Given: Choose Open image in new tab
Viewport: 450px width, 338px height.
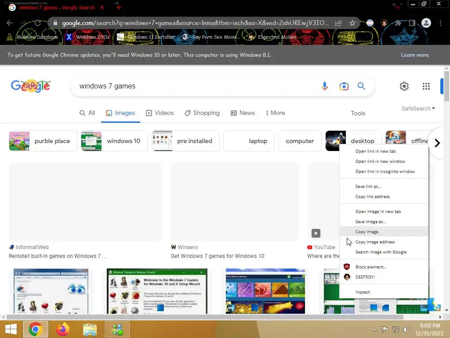Looking at the screenshot, I should pos(384,211).
